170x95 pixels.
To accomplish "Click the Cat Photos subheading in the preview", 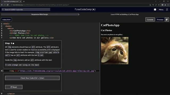I will pyautogui.click(x=107, y=30).
